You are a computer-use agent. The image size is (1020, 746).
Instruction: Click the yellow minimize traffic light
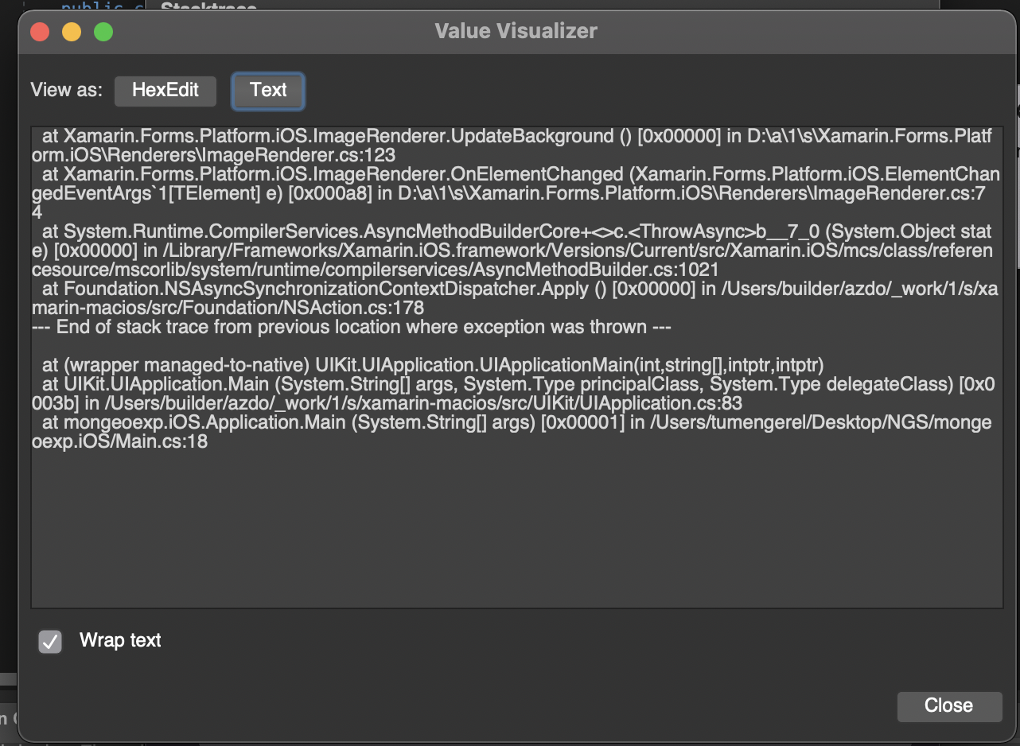[71, 31]
